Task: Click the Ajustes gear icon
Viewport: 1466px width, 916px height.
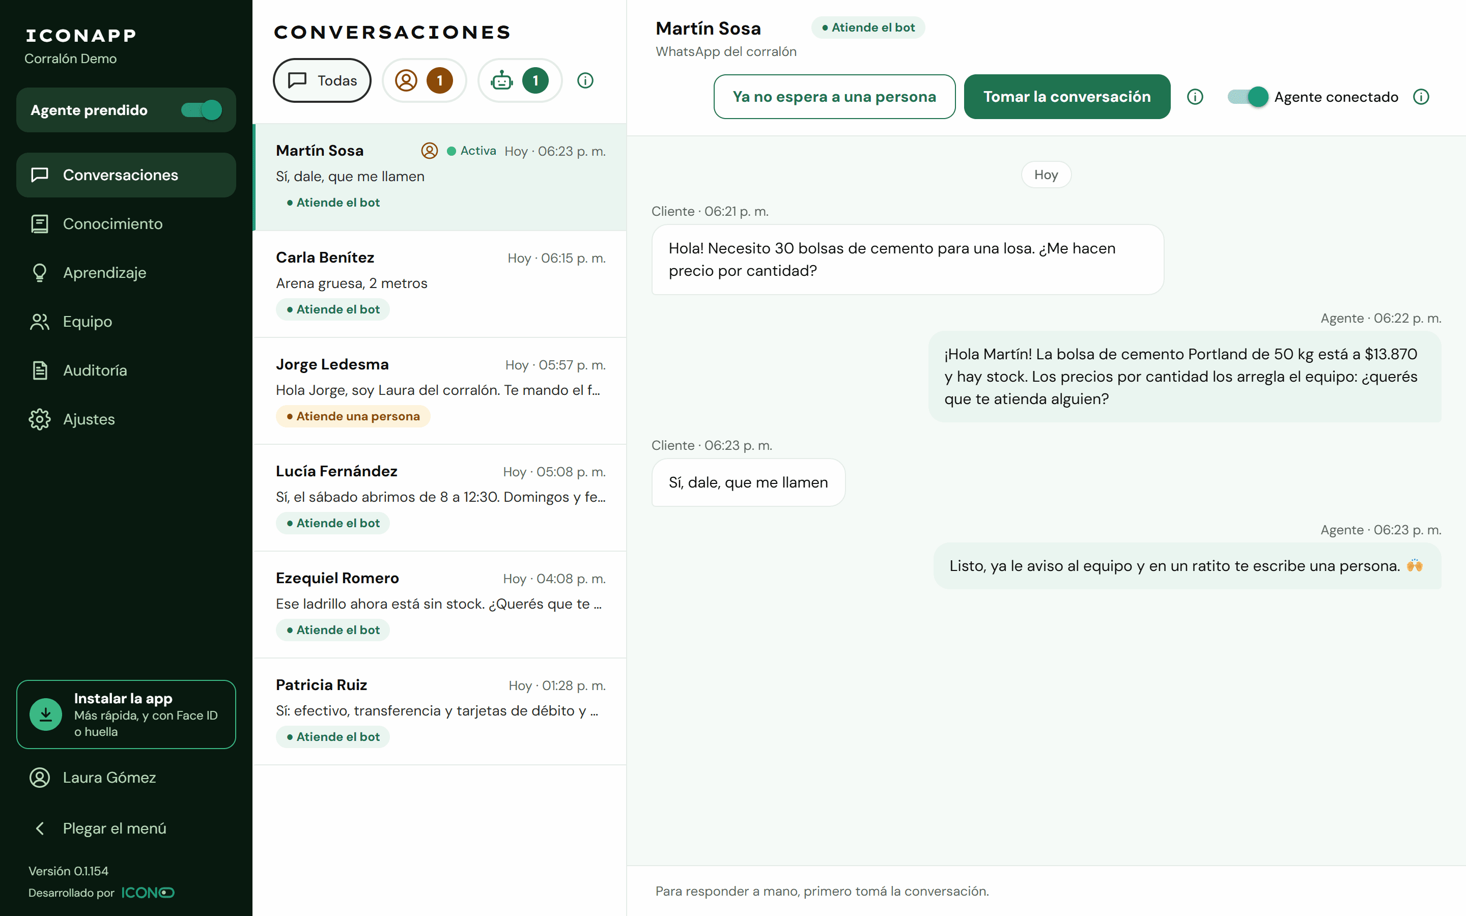Action: (40, 419)
